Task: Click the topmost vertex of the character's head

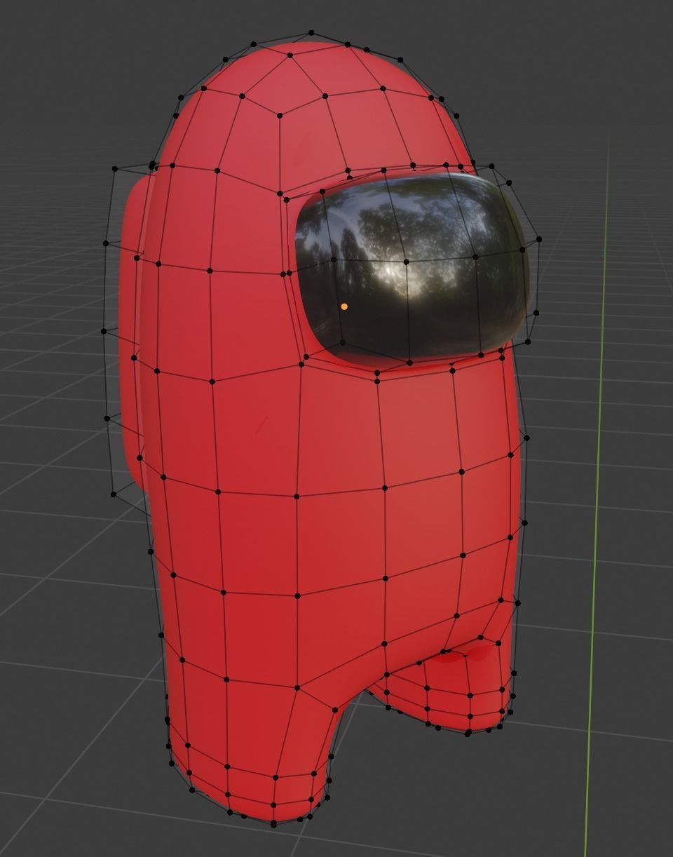Action: [310, 33]
